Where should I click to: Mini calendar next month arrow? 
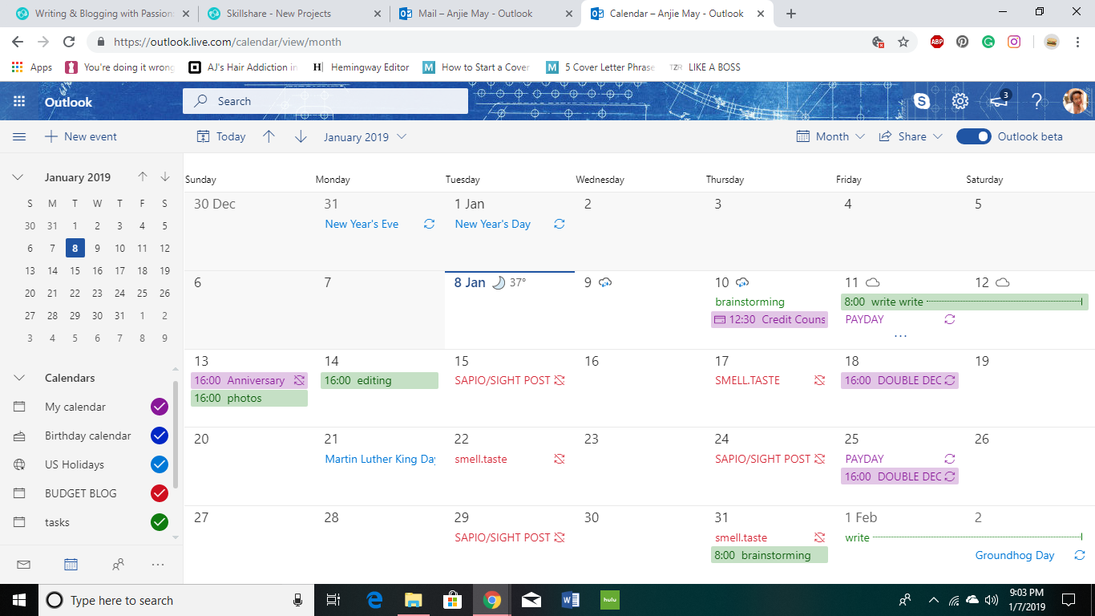click(x=165, y=176)
